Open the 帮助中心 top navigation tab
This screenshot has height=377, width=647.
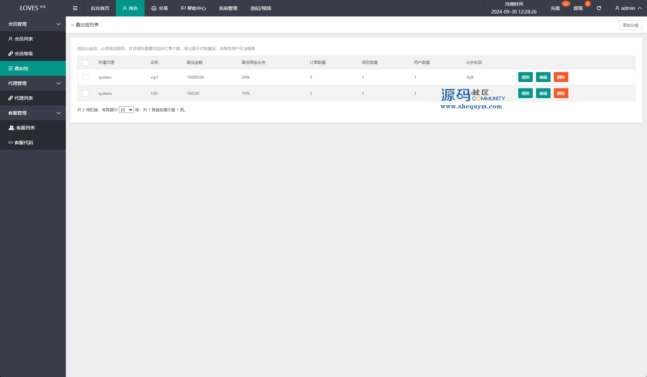click(193, 8)
